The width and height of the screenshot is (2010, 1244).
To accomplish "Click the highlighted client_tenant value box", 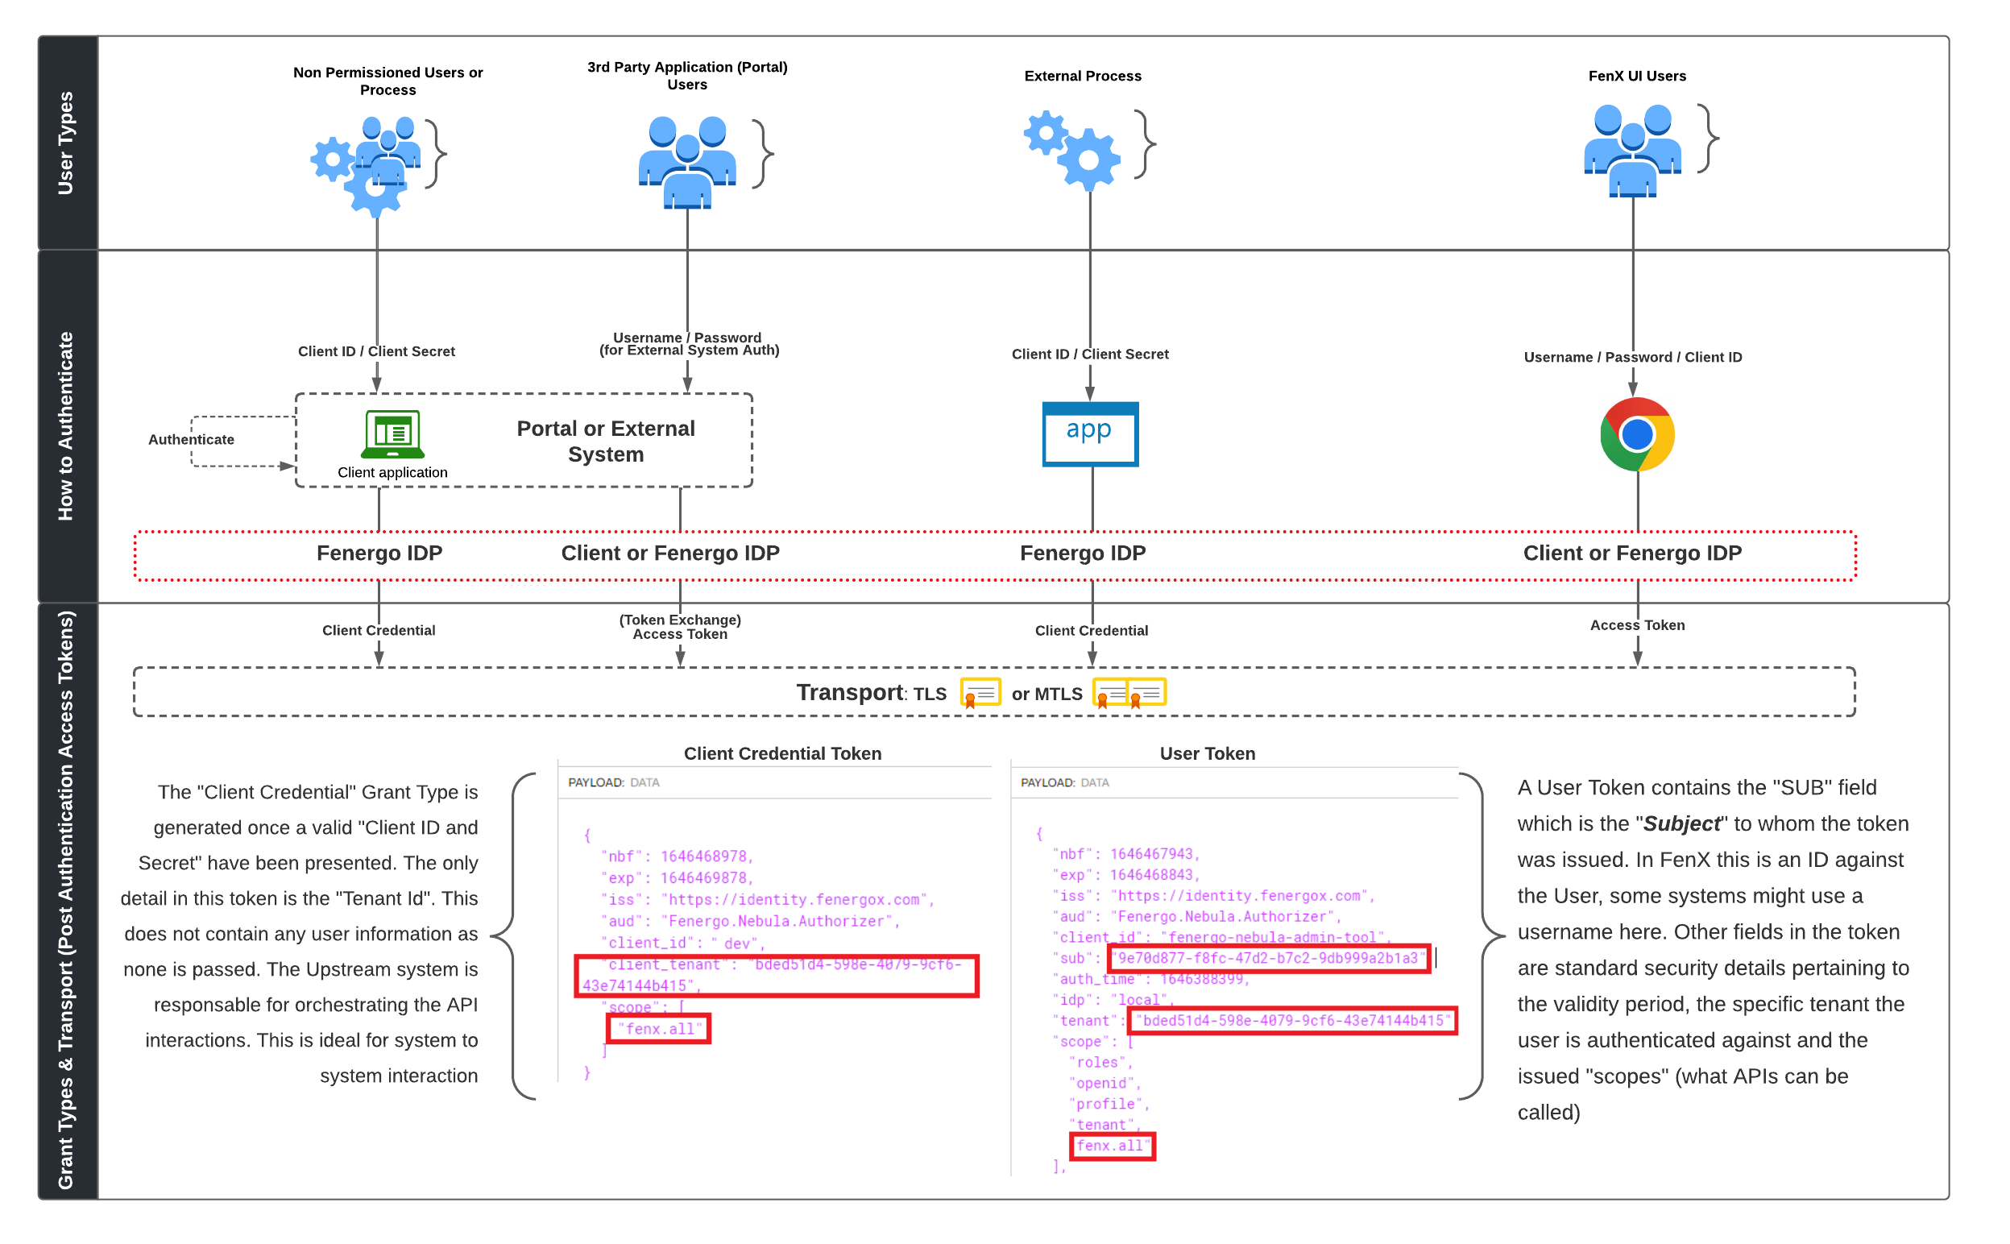I will pos(776,975).
